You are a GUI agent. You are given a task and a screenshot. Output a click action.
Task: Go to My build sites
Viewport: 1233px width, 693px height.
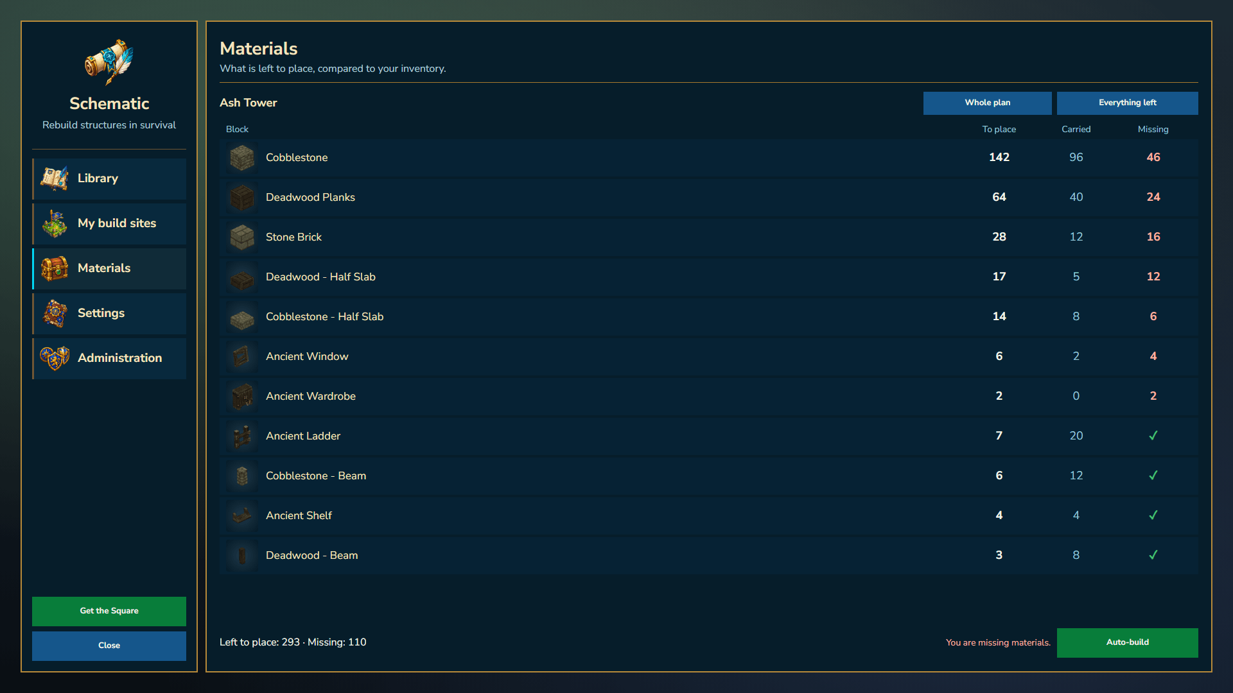[109, 223]
